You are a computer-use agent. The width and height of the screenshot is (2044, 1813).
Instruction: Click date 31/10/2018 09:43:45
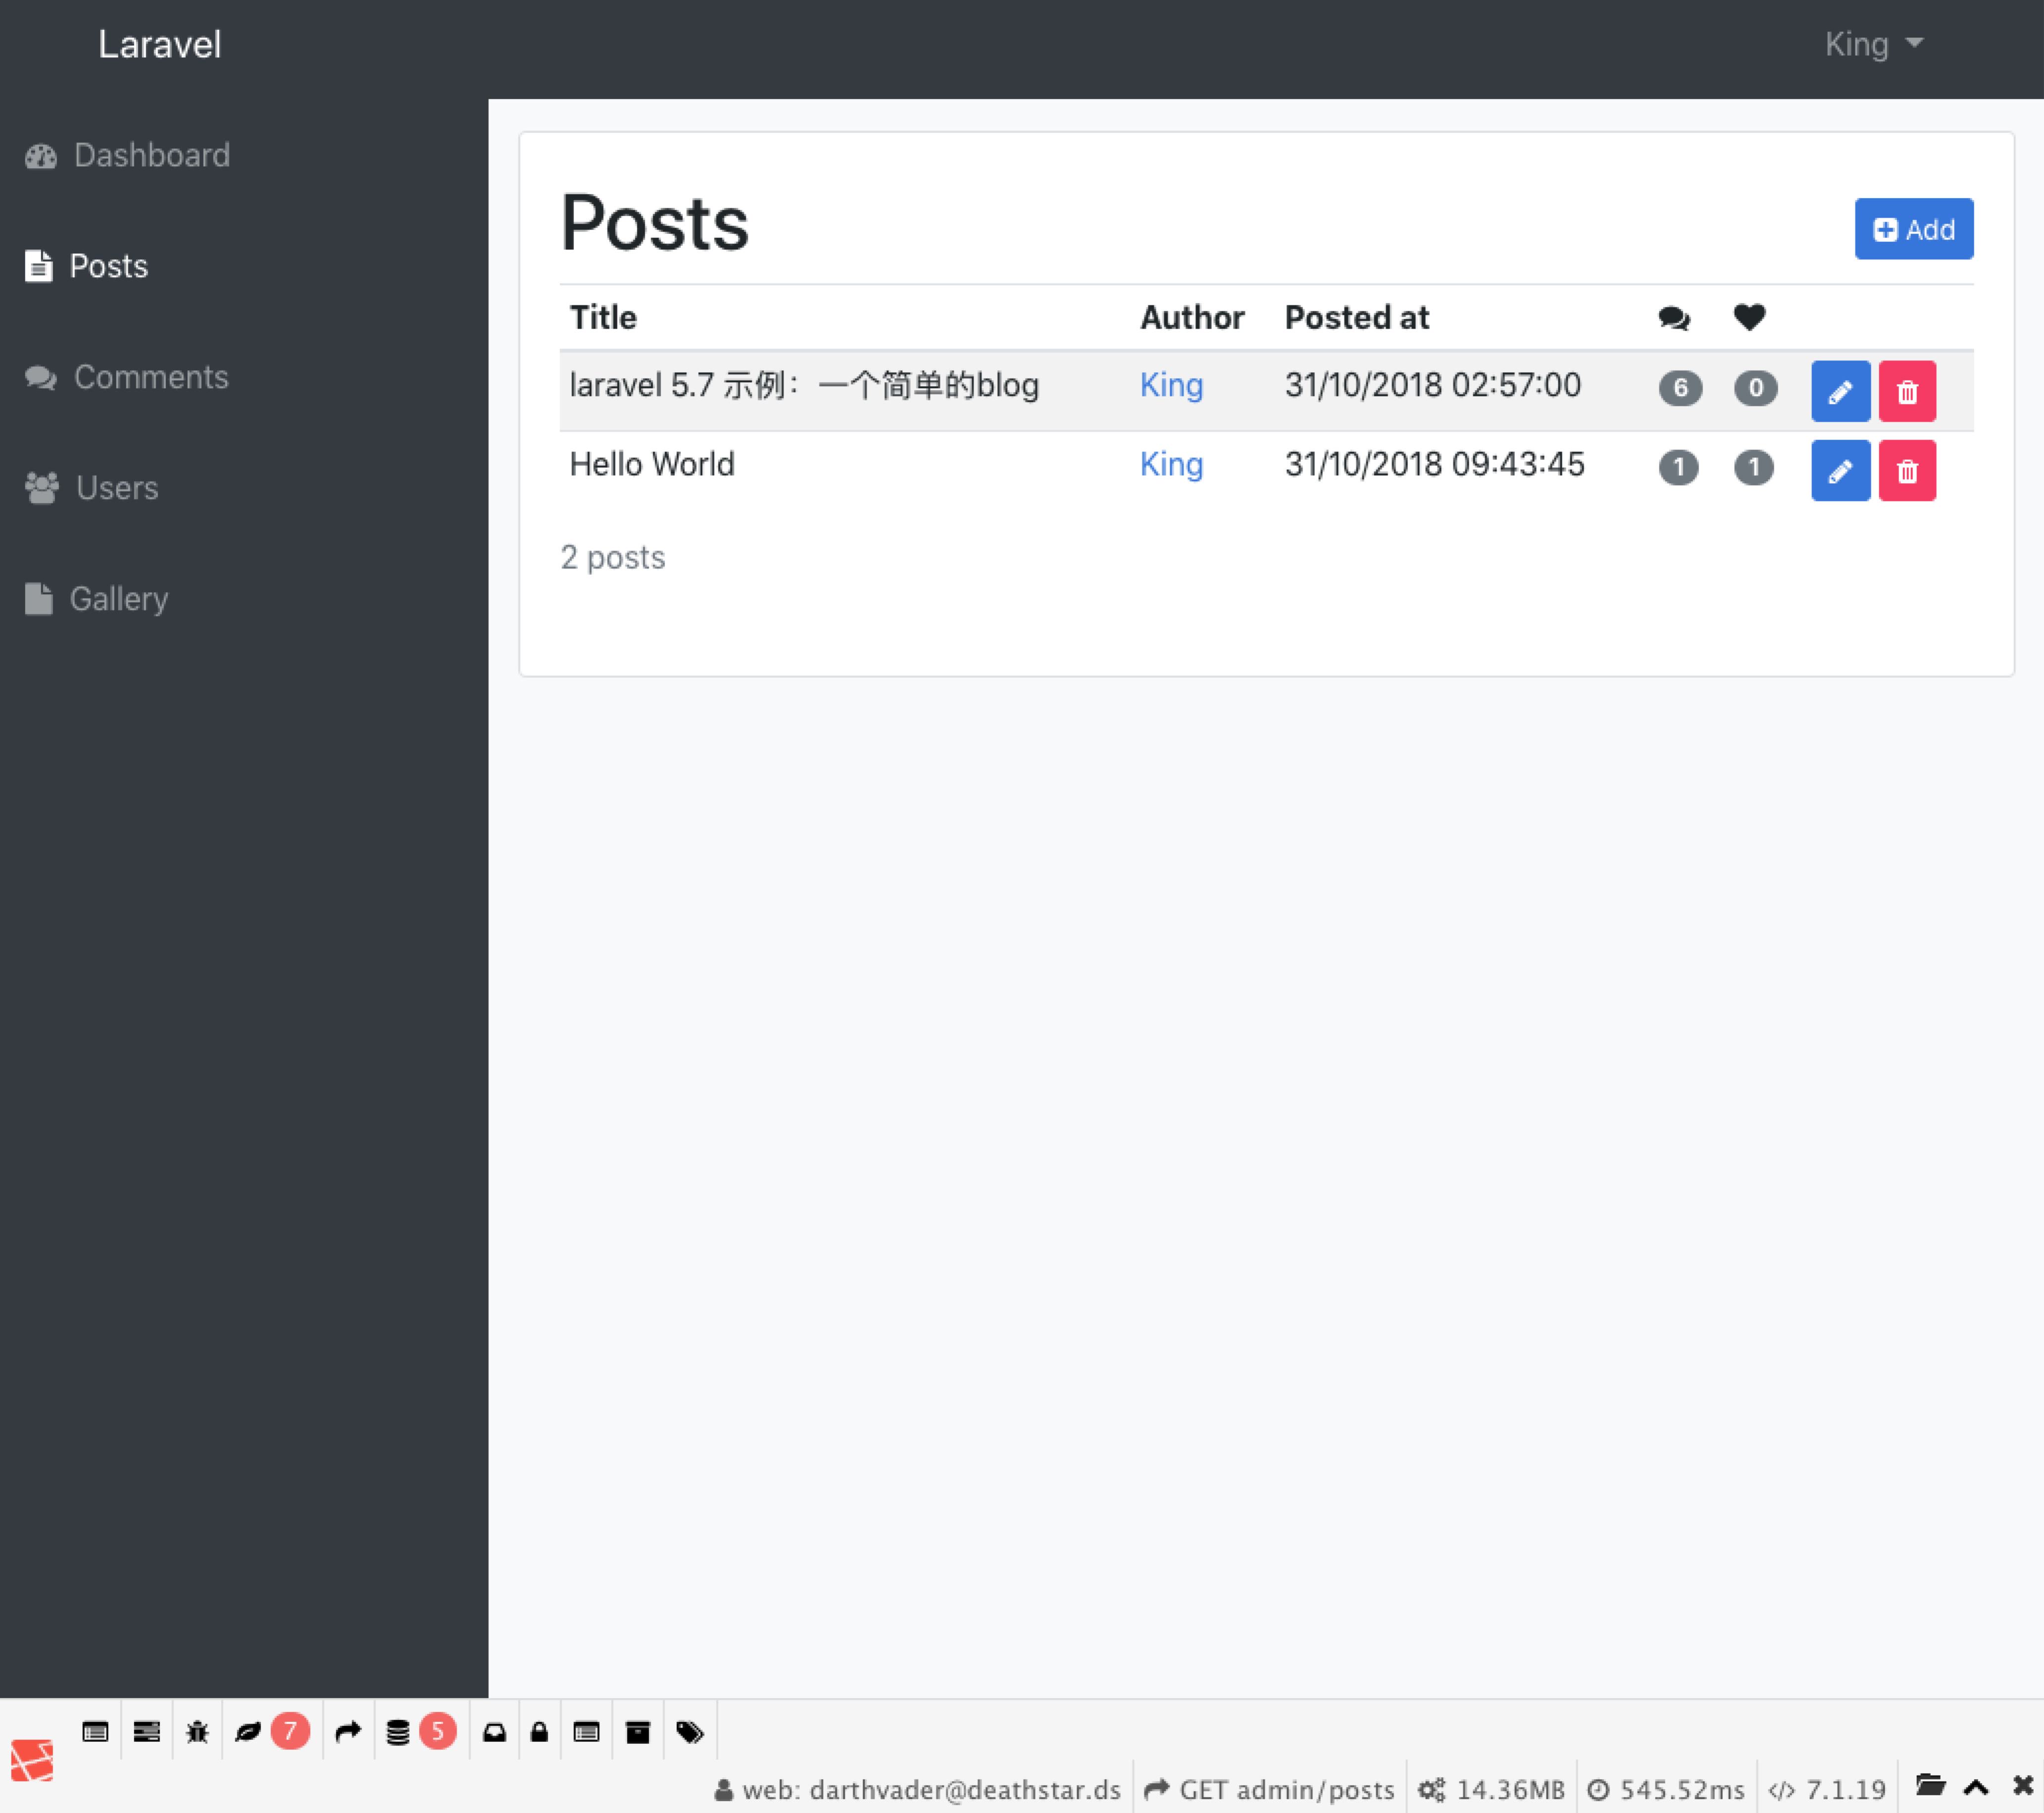[1435, 464]
